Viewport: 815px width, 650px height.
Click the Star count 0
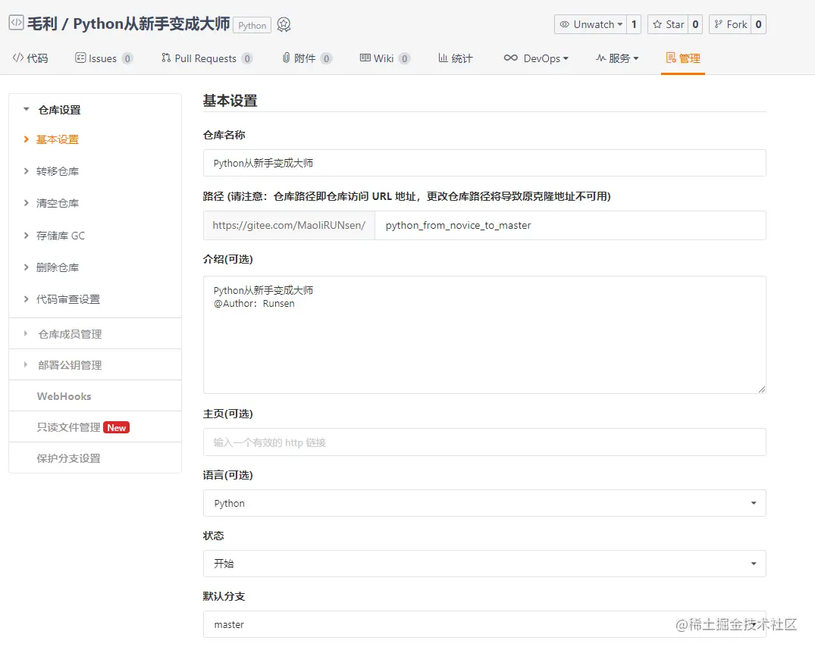pos(695,24)
